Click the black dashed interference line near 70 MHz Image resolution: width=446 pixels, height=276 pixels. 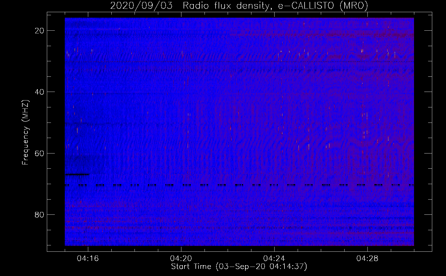coord(239,185)
